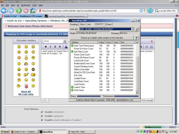Switch to SpeedFan Charts tab
This screenshot has width=179, height=134.
coord(109,24)
